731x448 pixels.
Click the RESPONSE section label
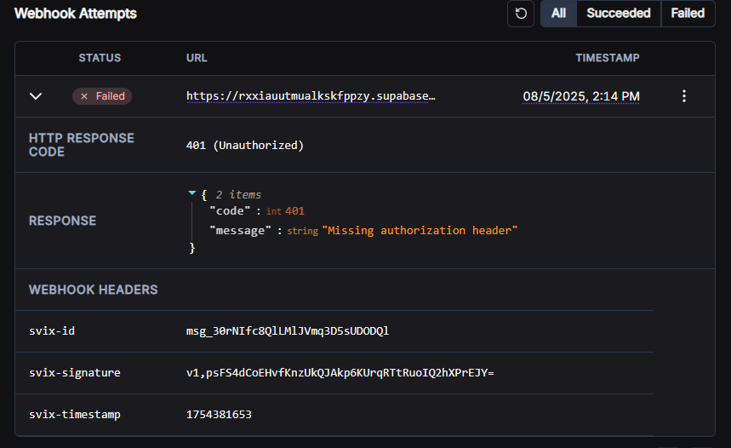(62, 221)
